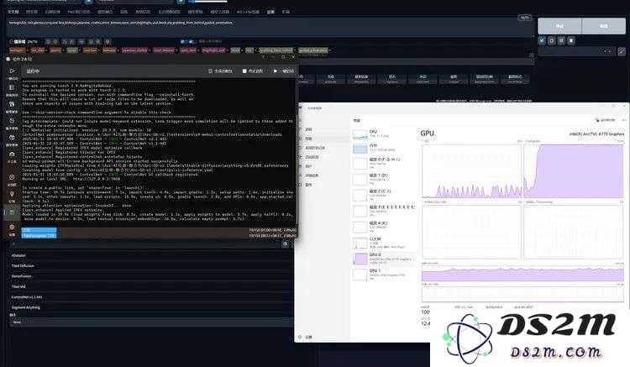The height and width of the screenshot is (367, 630).
Task: Expand the Tiled VAE accordion
Action: (150, 286)
